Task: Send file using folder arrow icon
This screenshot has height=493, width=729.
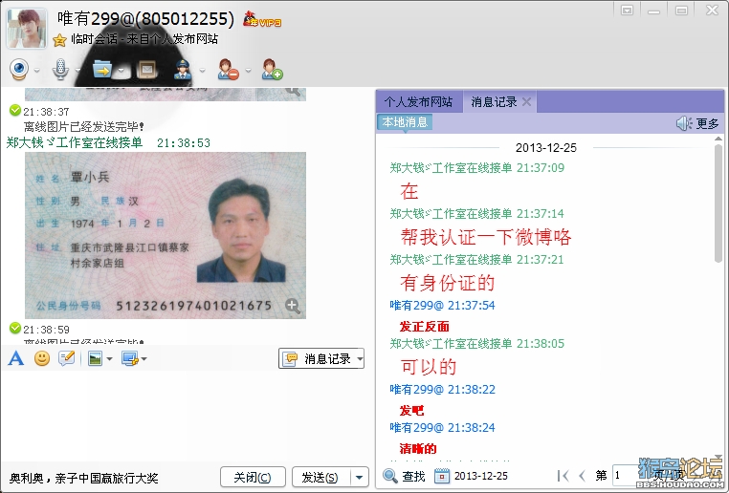Action: point(101,70)
